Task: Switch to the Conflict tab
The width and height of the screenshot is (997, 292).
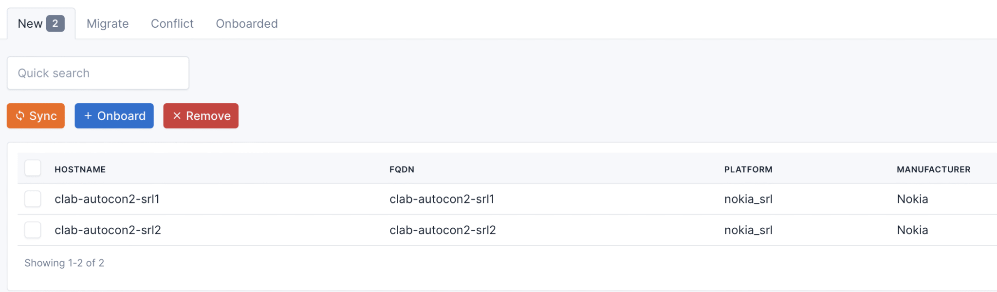Action: pos(172,23)
